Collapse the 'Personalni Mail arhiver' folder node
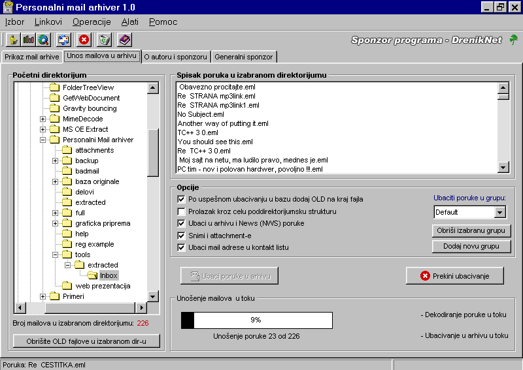The width and height of the screenshot is (523, 370). coord(43,140)
